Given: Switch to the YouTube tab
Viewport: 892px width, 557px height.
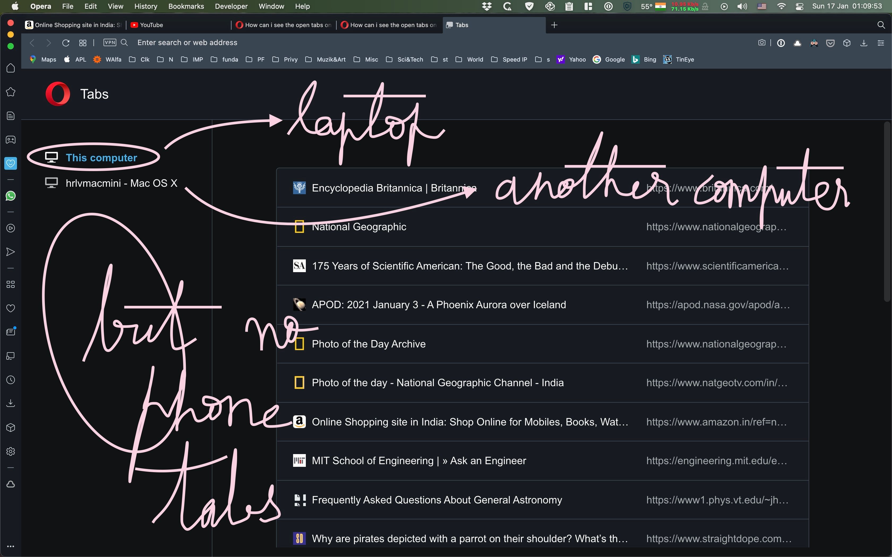Looking at the screenshot, I should click(x=178, y=25).
